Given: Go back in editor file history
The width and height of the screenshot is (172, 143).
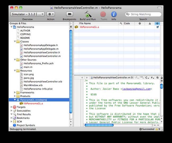Looking at the screenshot, I should tap(82, 78).
